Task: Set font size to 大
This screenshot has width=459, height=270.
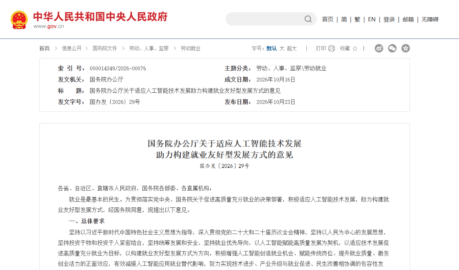Action: click(282, 48)
